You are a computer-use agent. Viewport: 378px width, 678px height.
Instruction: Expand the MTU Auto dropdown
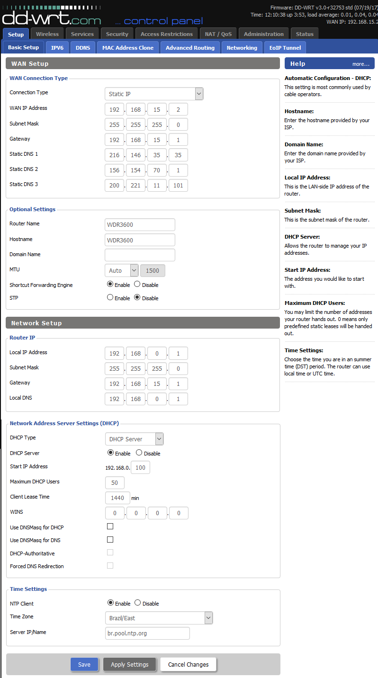121,270
